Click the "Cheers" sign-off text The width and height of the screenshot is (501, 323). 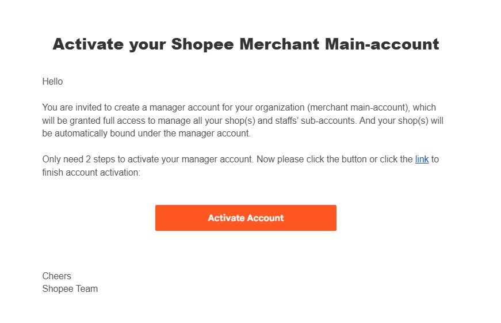57,276
